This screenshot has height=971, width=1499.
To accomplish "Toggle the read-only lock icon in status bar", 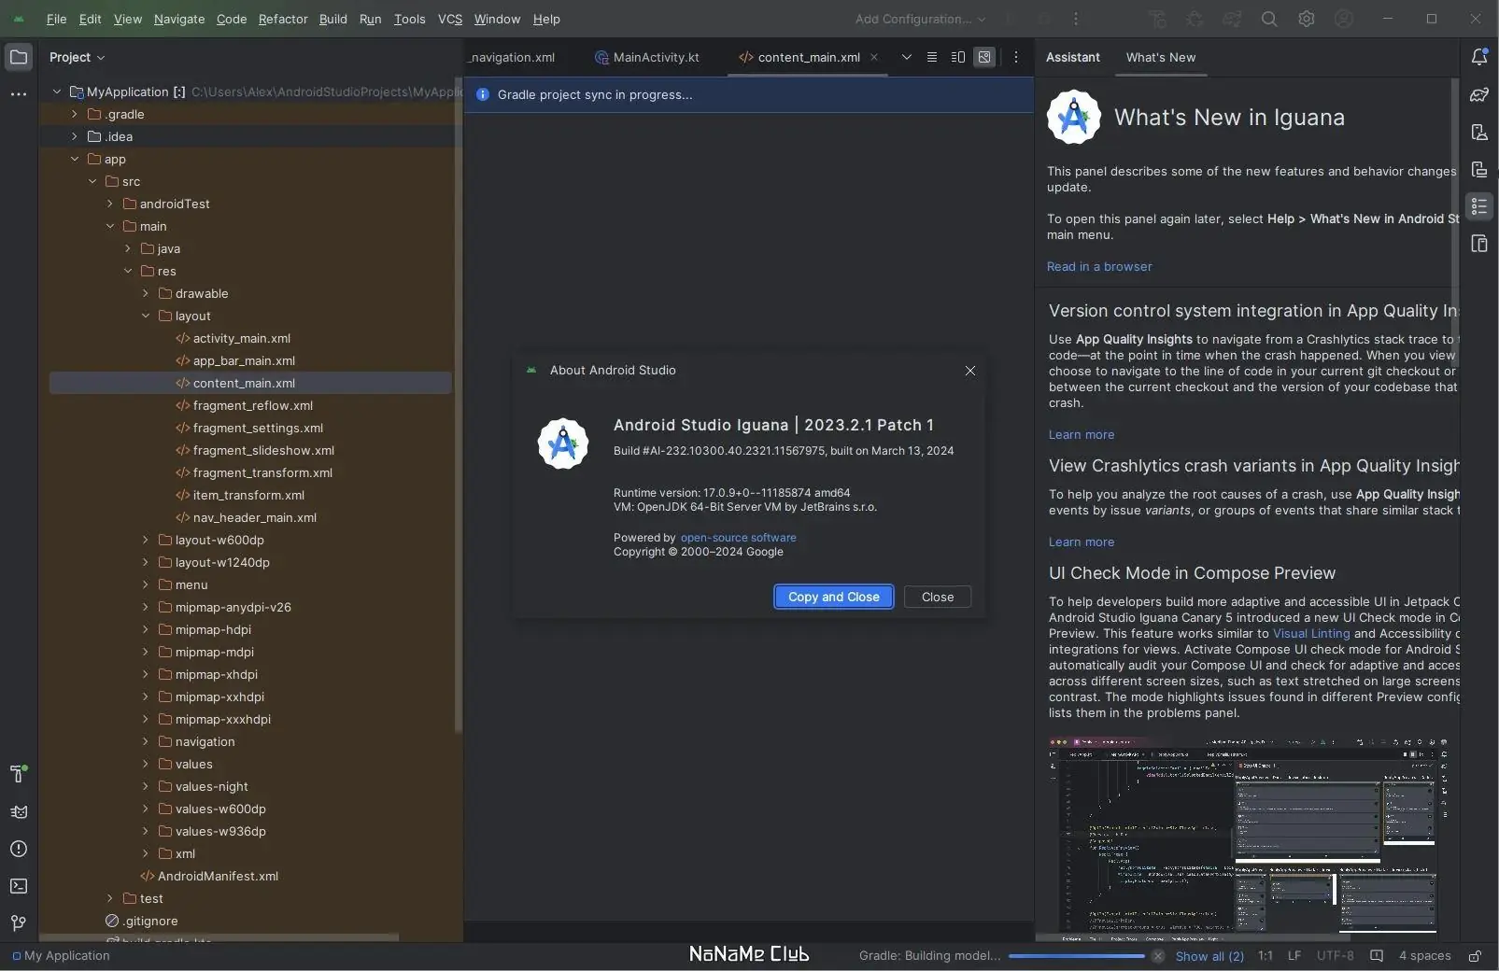I will tap(1475, 956).
